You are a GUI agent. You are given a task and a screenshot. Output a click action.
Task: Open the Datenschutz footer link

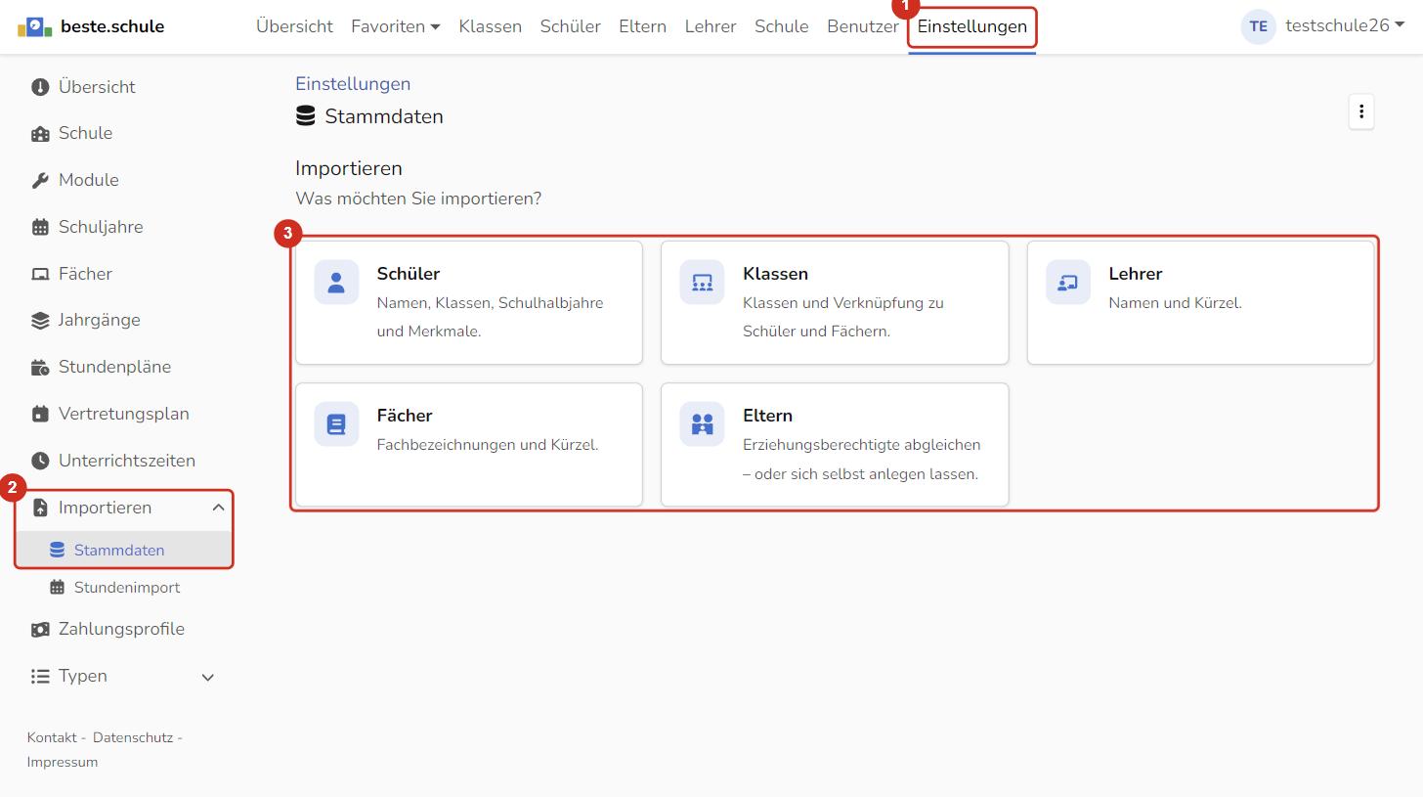click(133, 737)
